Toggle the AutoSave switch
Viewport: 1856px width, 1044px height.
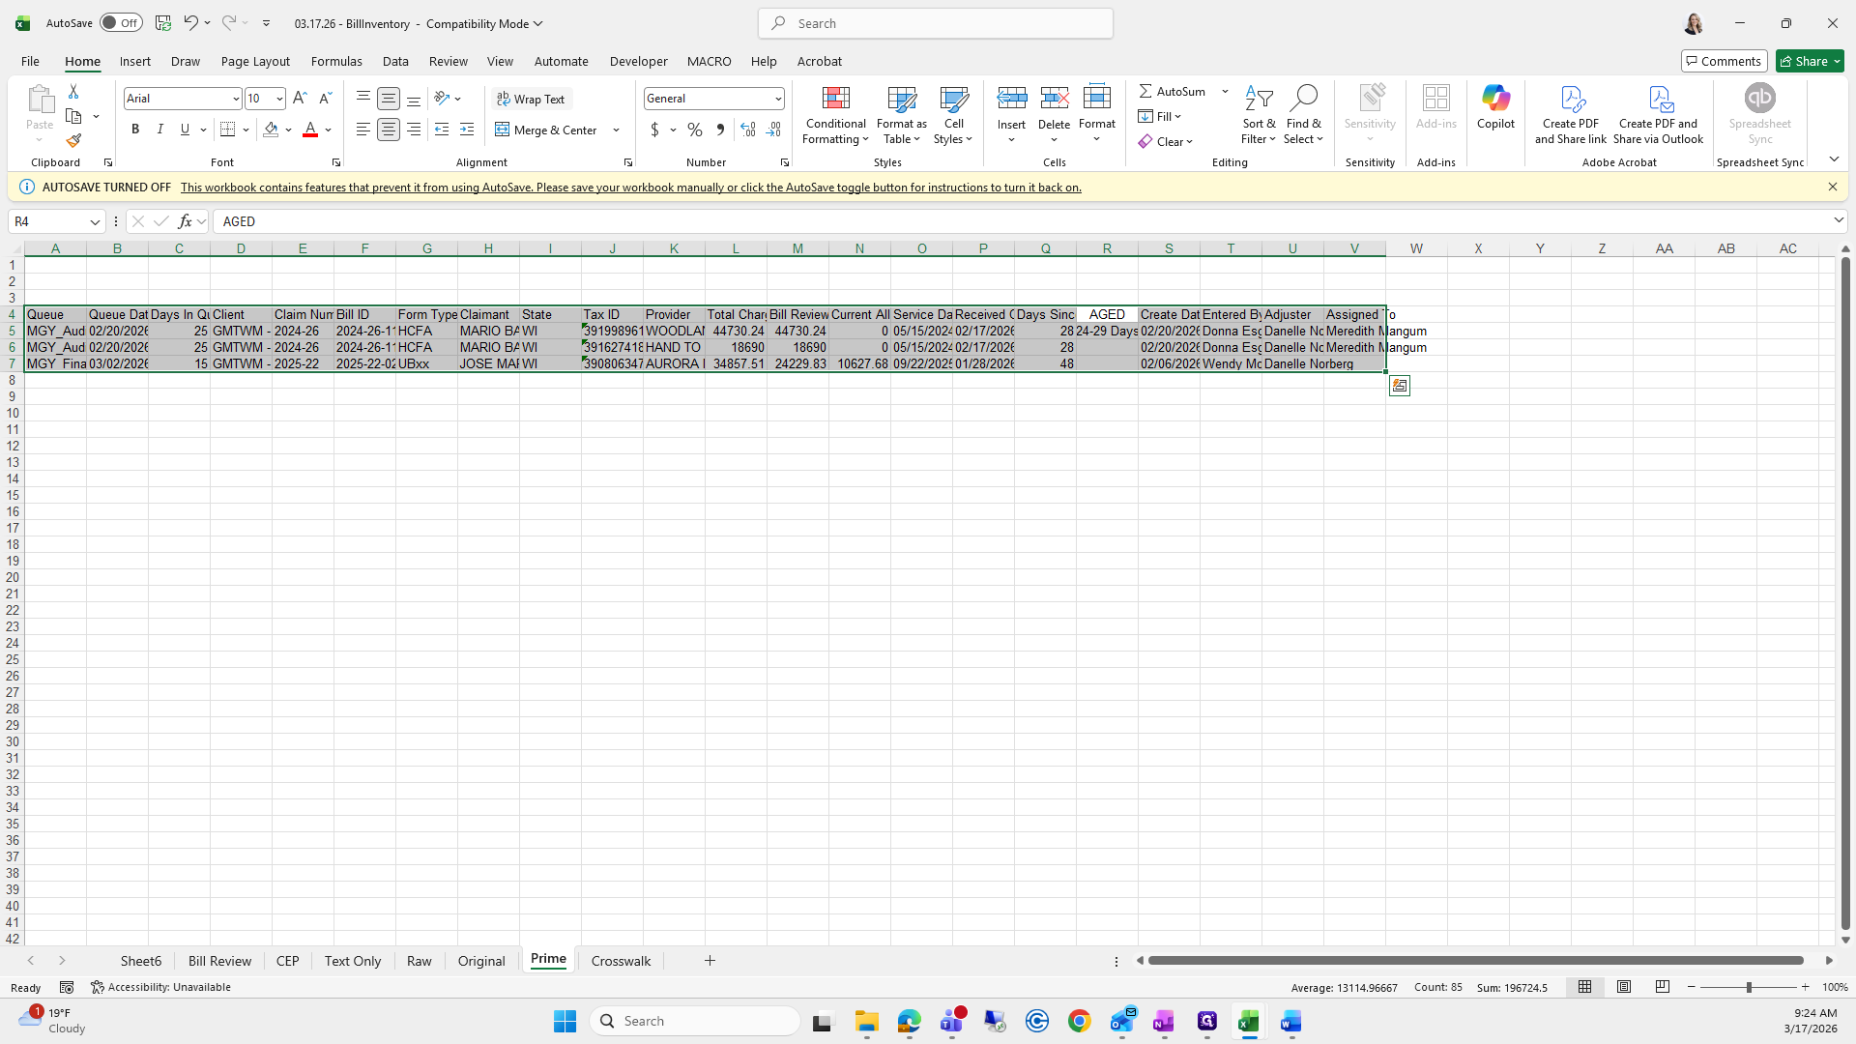click(121, 23)
